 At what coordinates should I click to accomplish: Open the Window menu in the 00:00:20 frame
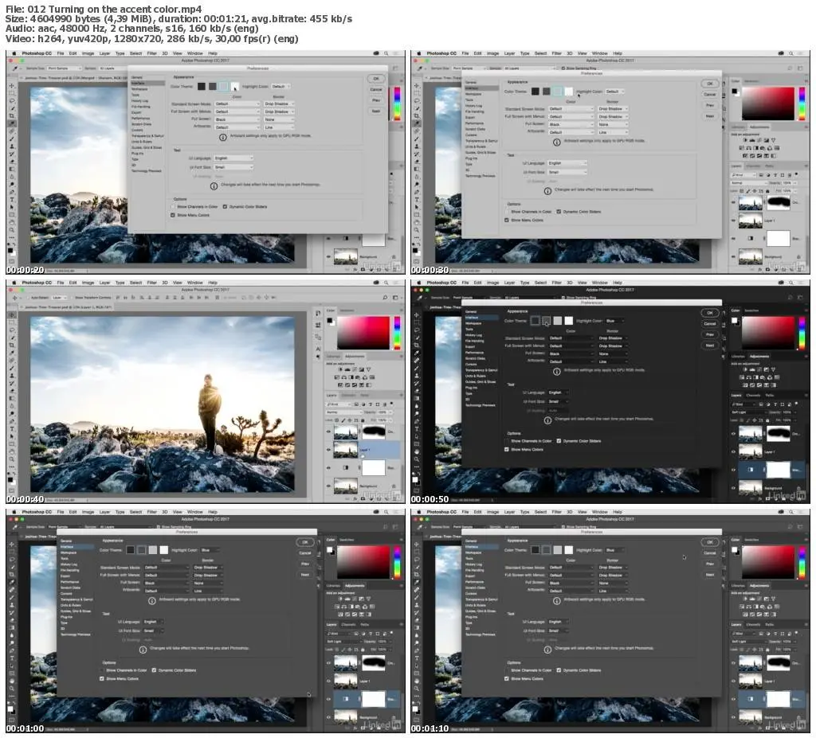194,53
